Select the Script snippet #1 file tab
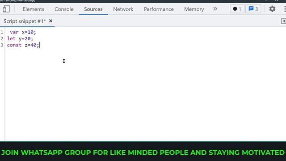 (25, 21)
